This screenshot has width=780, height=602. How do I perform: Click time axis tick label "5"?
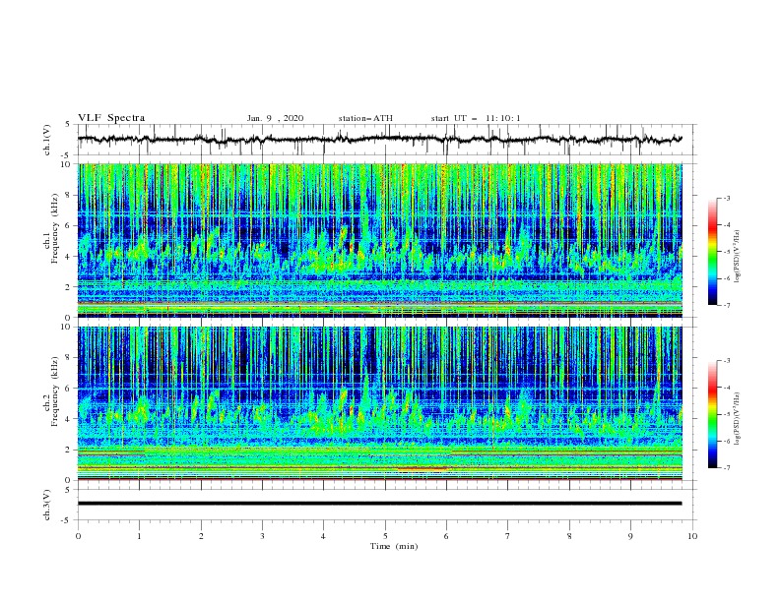coord(385,536)
